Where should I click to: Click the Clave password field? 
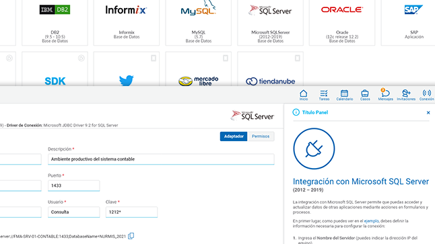tap(131, 212)
